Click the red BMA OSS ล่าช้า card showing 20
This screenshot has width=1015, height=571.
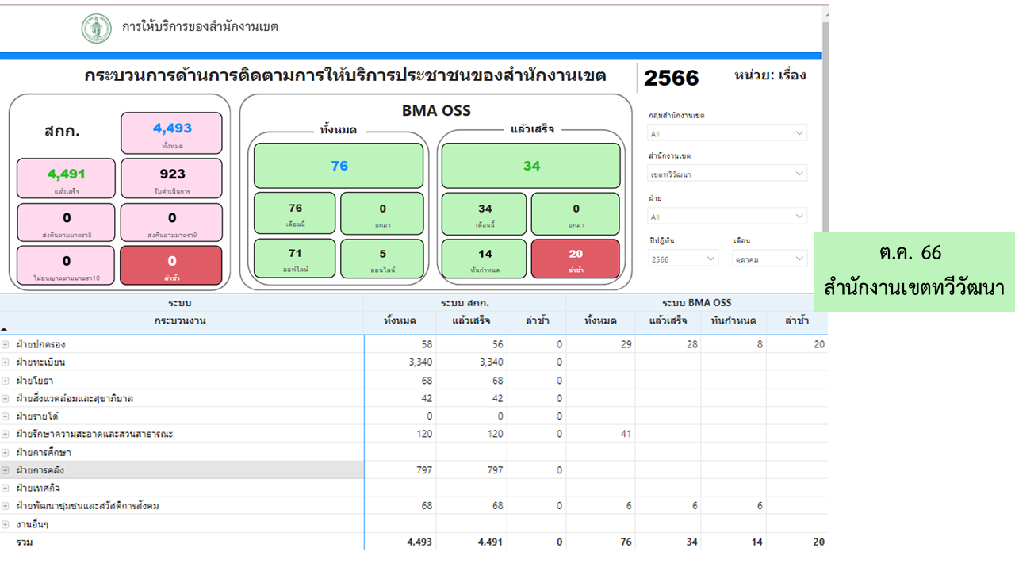576,259
